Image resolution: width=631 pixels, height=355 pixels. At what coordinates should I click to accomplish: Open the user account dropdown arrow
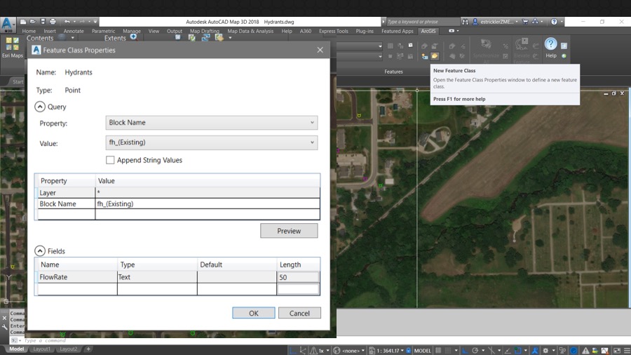(517, 22)
